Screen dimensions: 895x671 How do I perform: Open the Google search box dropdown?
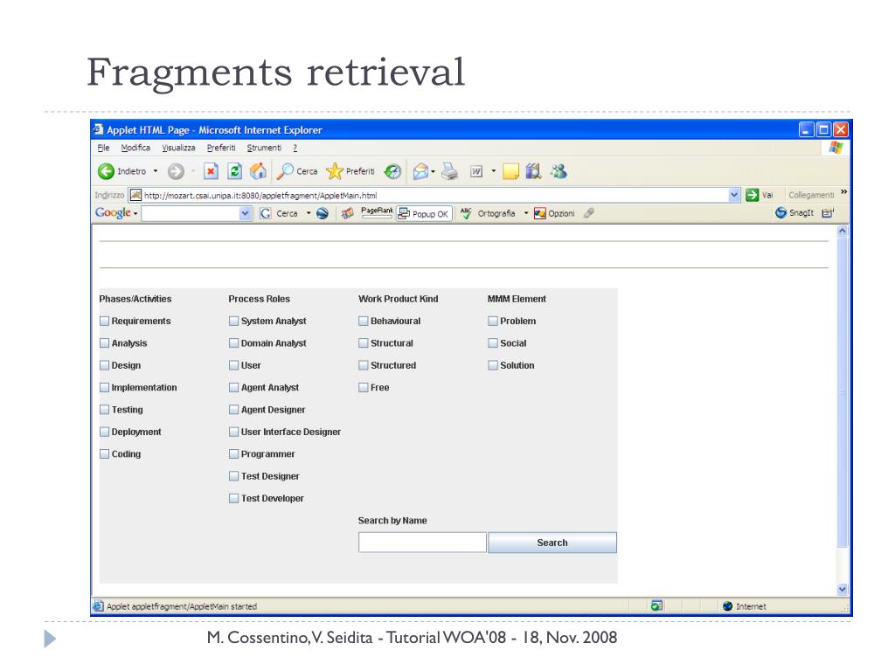pos(245,213)
